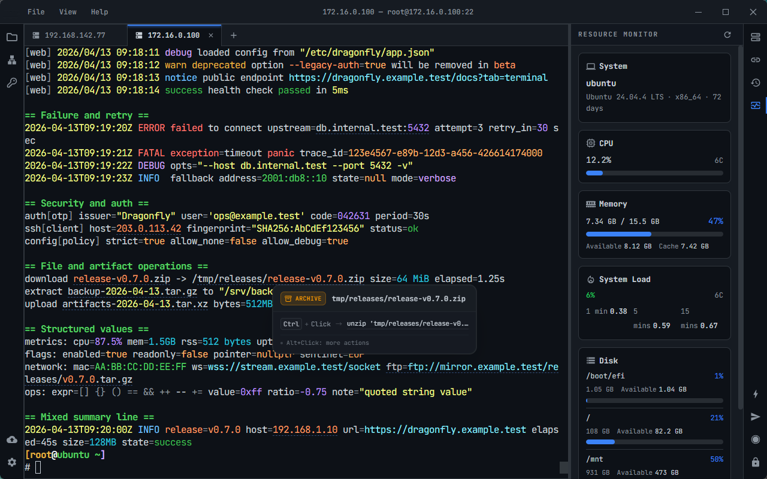Click the /boot/efi disk usage bar

point(654,401)
